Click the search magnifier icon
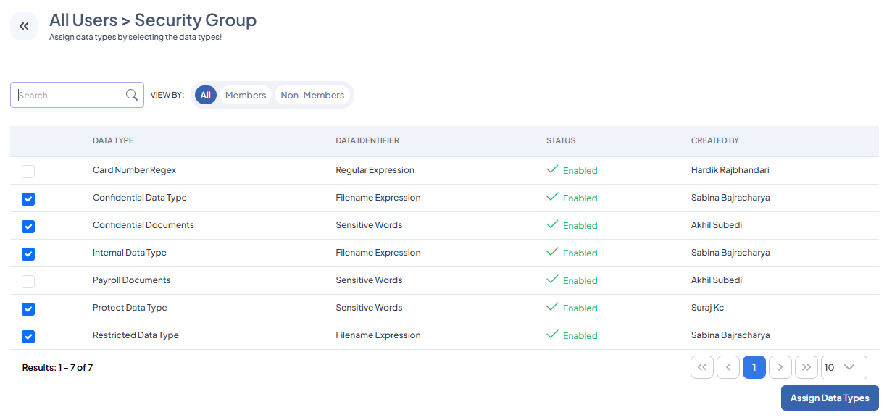The image size is (892, 420). point(131,95)
